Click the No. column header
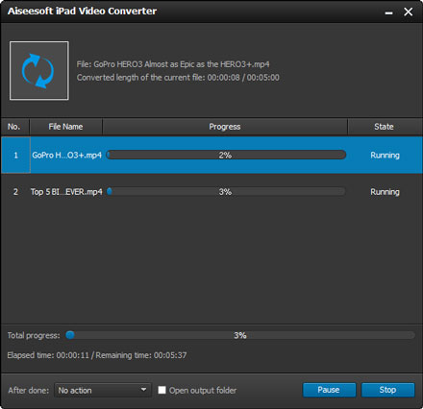Viewport: 423px width, 409px height. [14, 127]
